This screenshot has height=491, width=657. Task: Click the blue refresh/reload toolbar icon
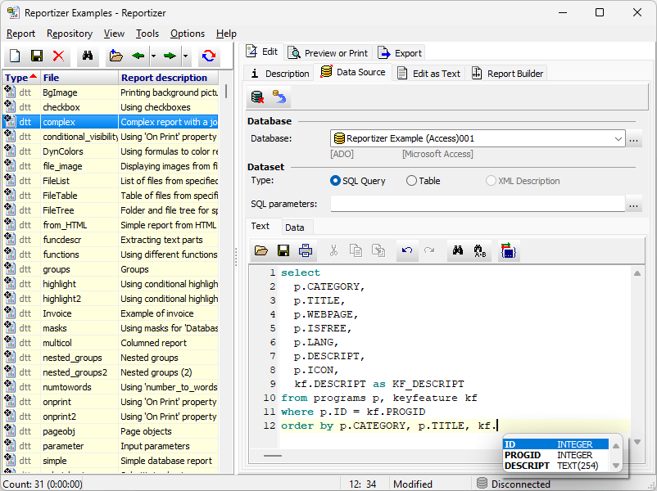(210, 55)
